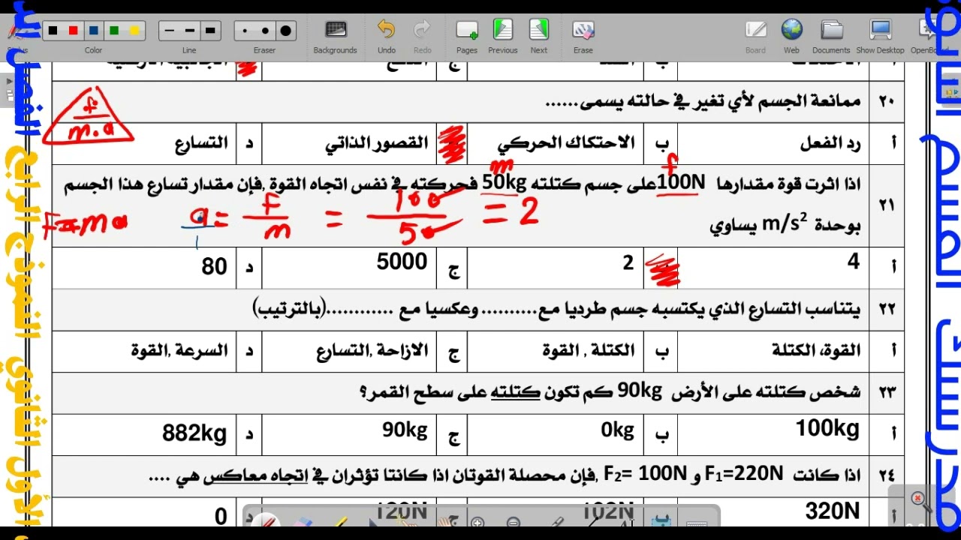Click the answer '4' in question 21
This screenshot has height=540, width=961.
pyautogui.click(x=854, y=262)
